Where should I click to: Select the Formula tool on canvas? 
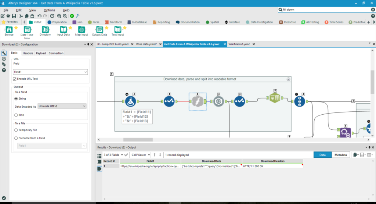(130, 101)
